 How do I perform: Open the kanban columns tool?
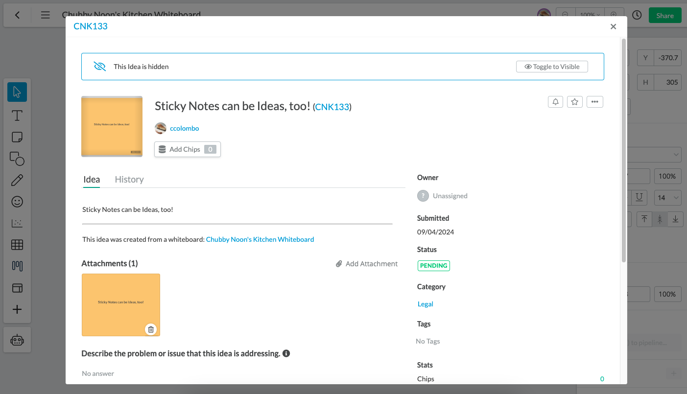click(17, 266)
